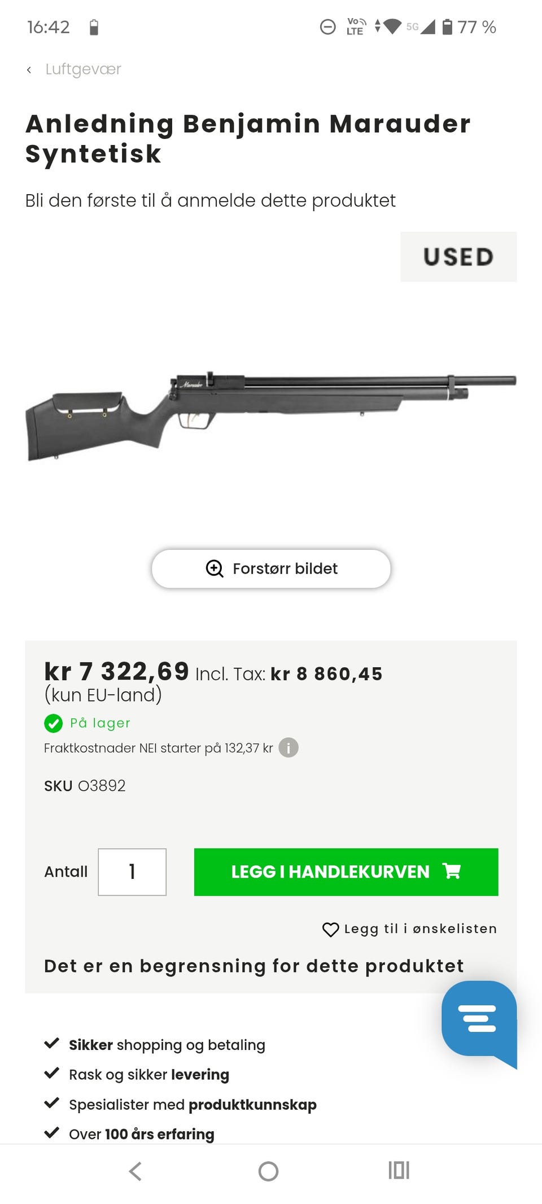Open the Luftgevær breadcrumb link

[x=83, y=69]
